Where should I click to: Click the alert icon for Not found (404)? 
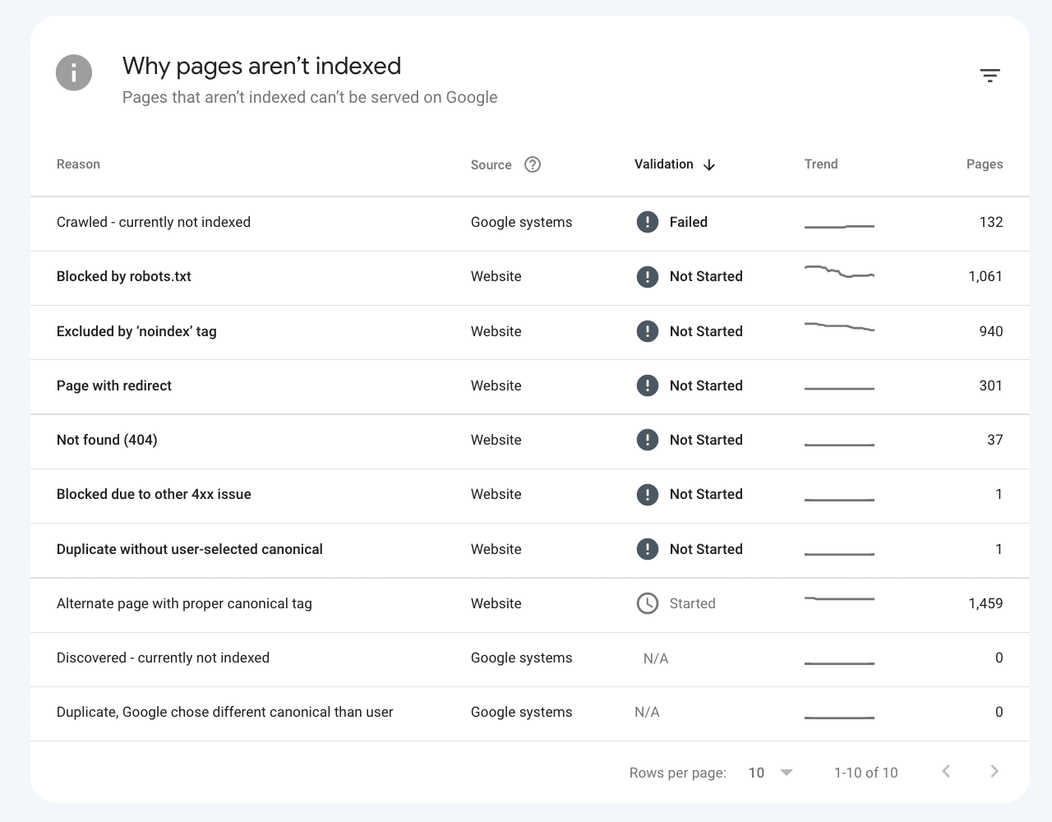(648, 440)
